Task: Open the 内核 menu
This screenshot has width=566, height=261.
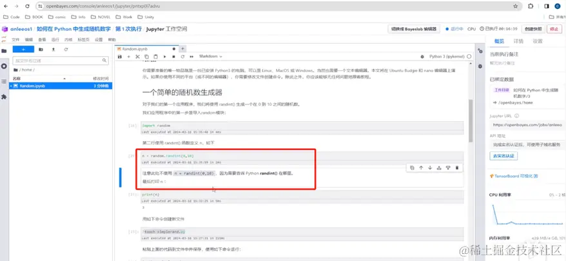Action: [x=68, y=40]
